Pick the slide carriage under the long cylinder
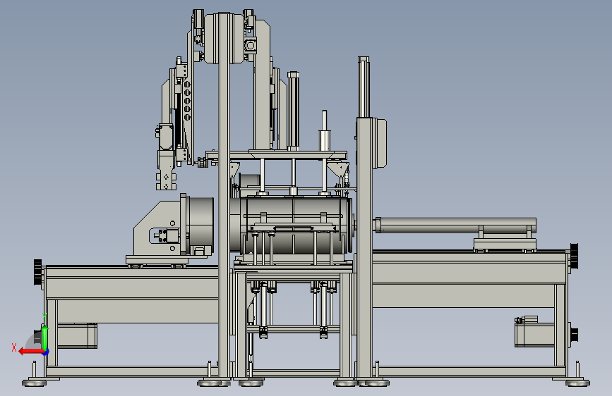Screen dimensions: 612x396 (505, 245)
